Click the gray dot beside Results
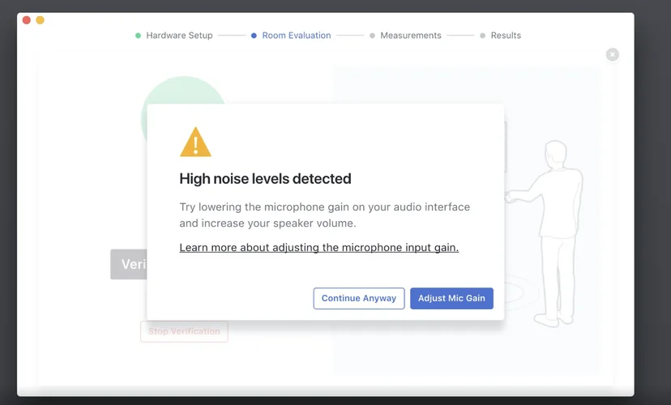The height and width of the screenshot is (405, 671). (482, 36)
